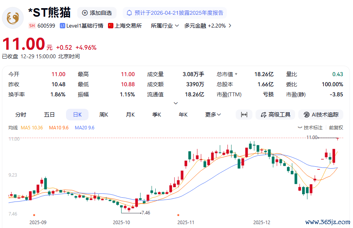Open the 所属行业 dropdown
Image resolution: width=353 pixels, height=228 pixels.
pos(165,26)
